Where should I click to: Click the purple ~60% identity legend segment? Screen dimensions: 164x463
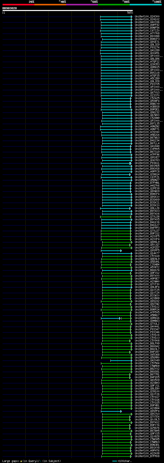point(82,5)
